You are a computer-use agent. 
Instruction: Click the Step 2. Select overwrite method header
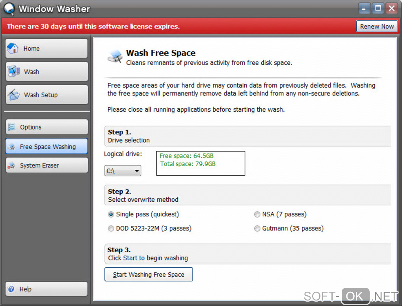coord(248,195)
